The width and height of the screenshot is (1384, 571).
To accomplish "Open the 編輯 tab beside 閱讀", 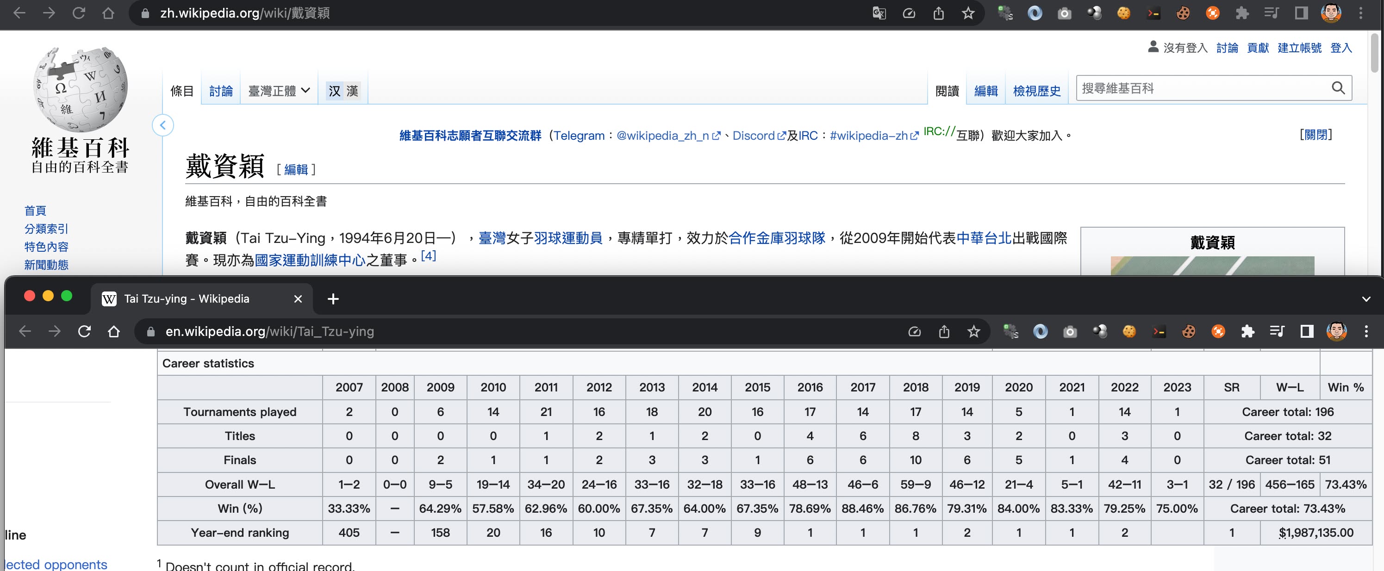I will coord(986,91).
